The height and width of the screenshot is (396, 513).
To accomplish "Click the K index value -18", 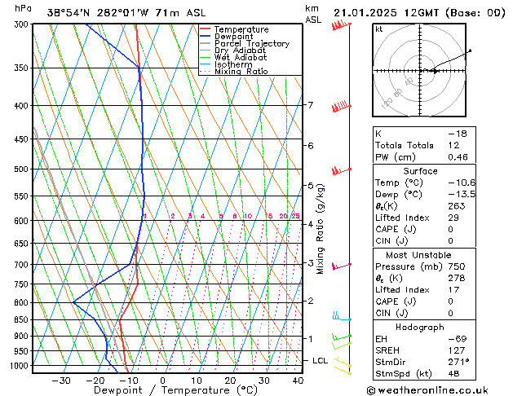I will 458,134.
